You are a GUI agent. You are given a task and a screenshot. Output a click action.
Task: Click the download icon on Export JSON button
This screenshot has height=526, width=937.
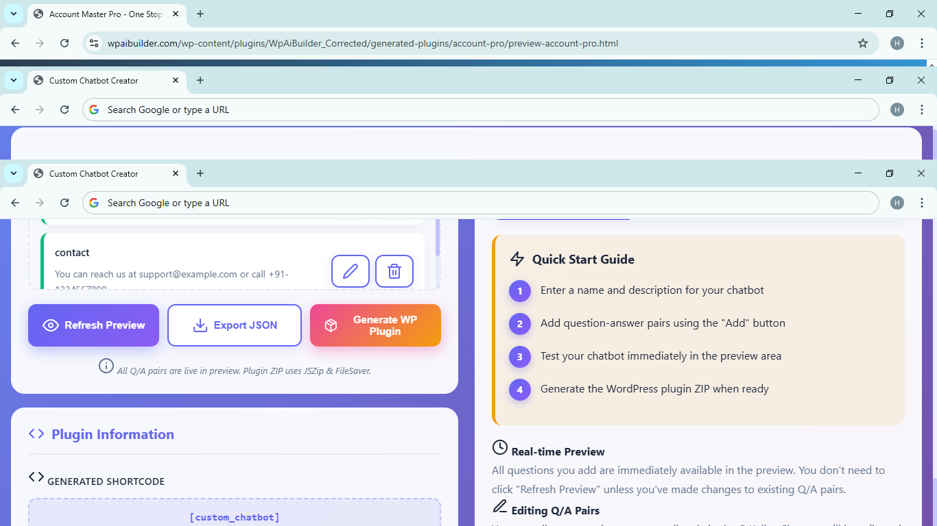[x=201, y=325]
